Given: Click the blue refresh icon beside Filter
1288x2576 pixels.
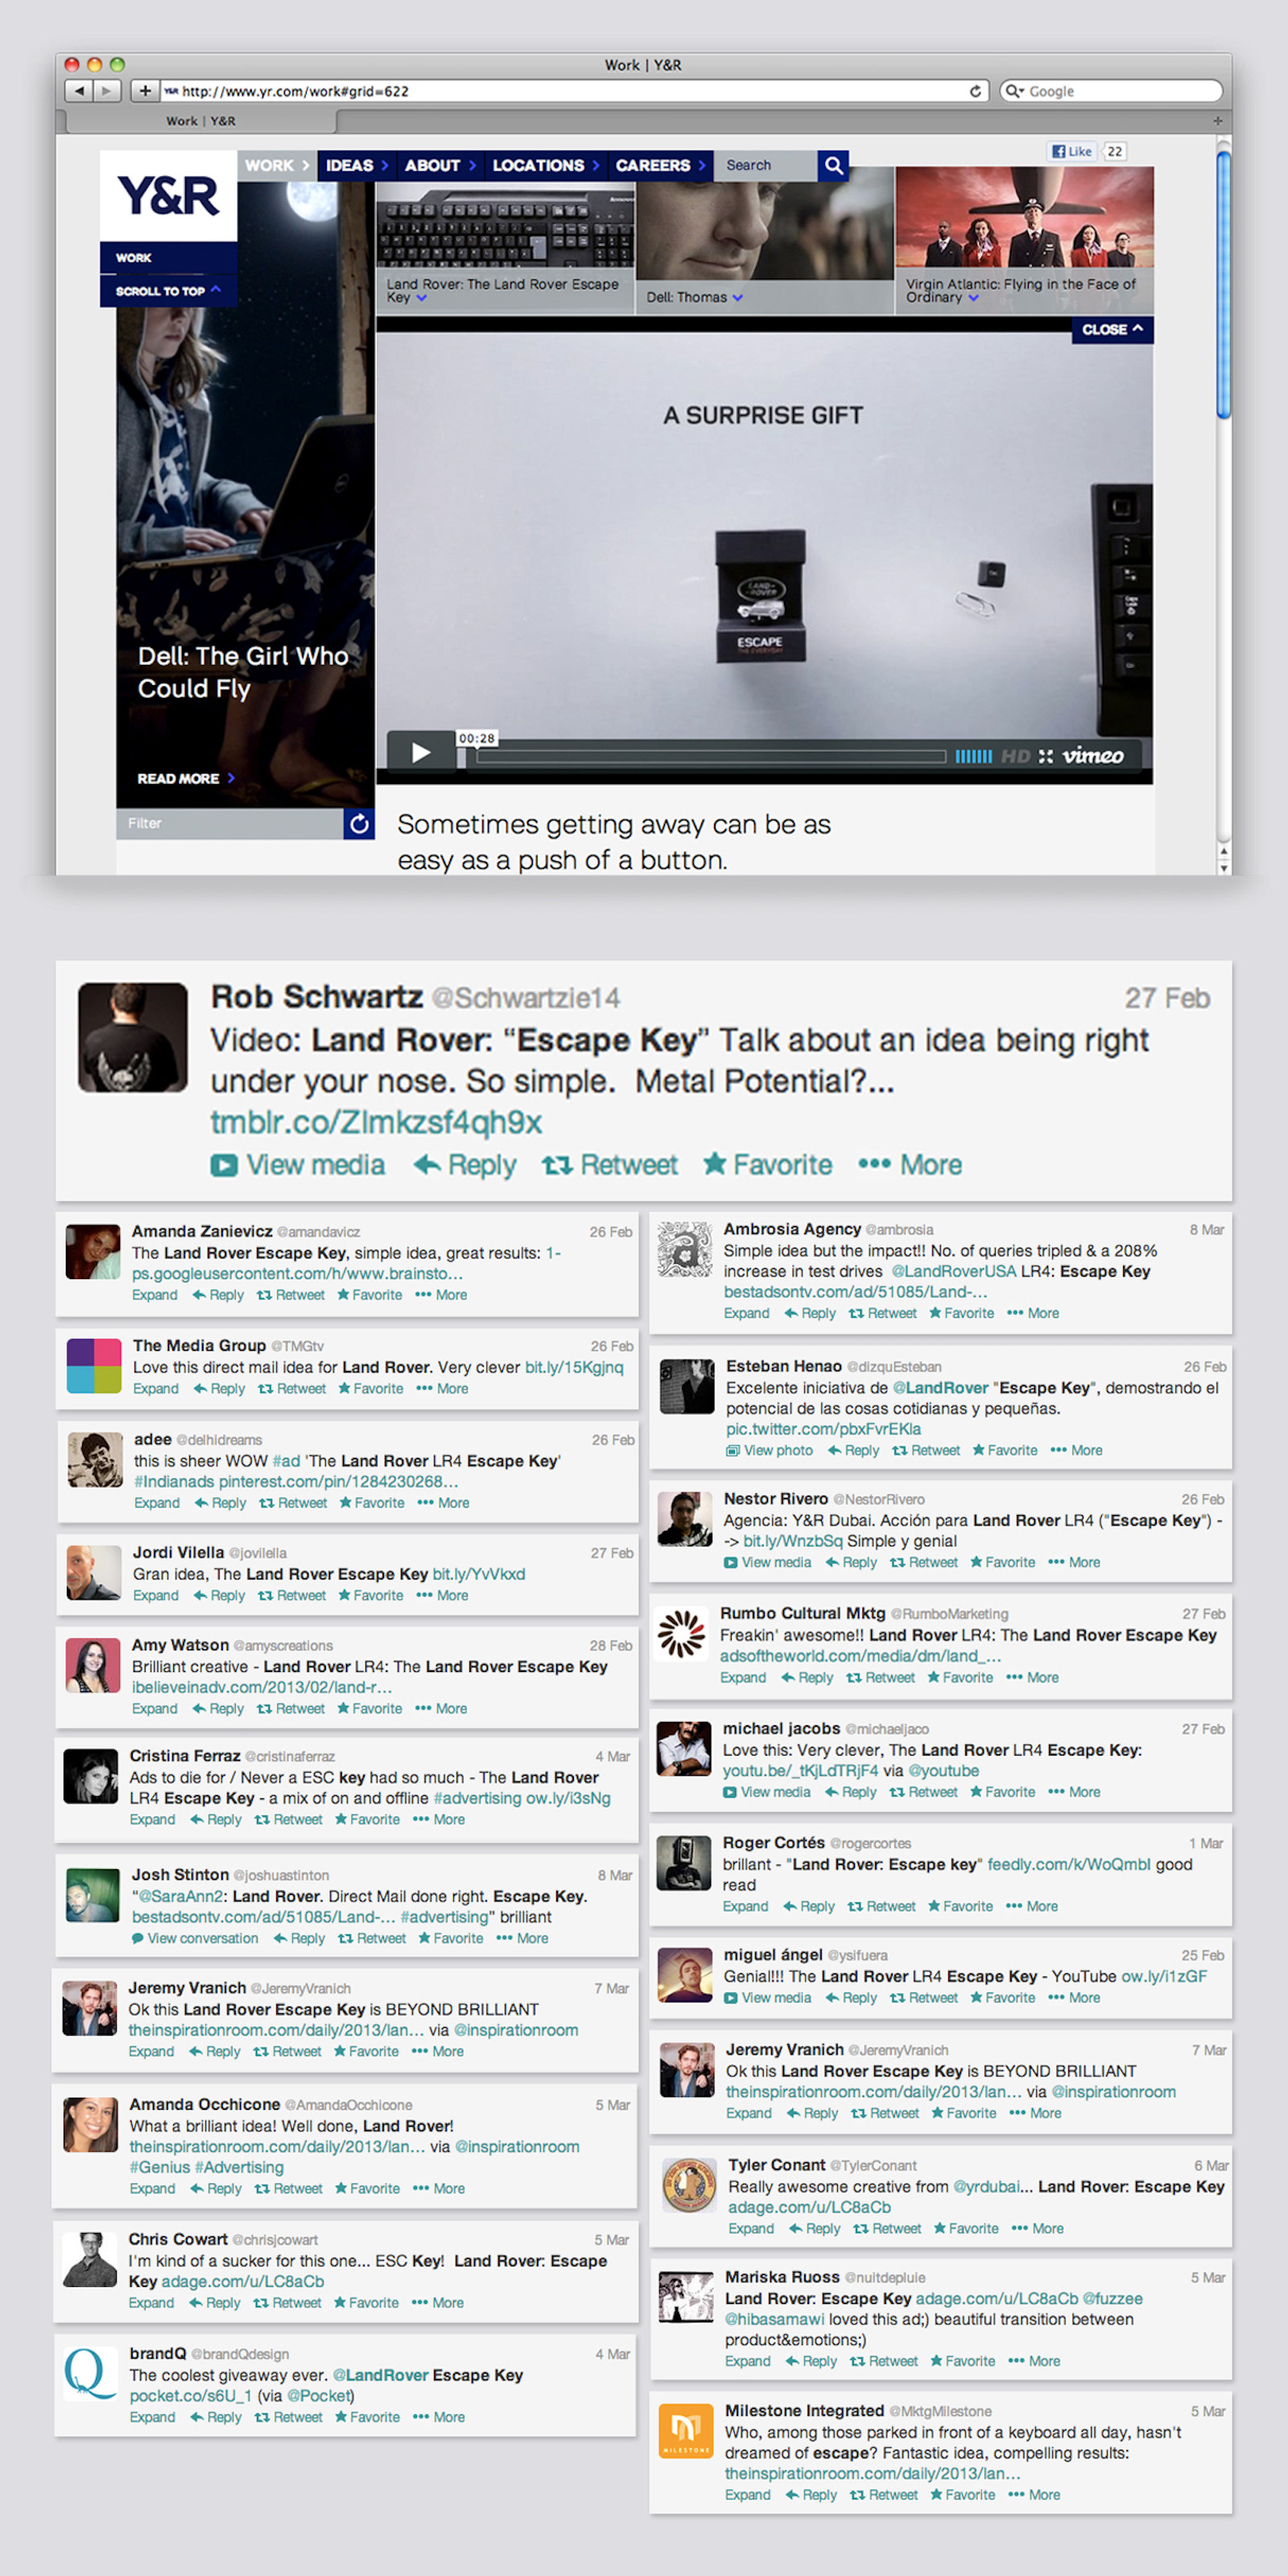Looking at the screenshot, I should [x=359, y=823].
